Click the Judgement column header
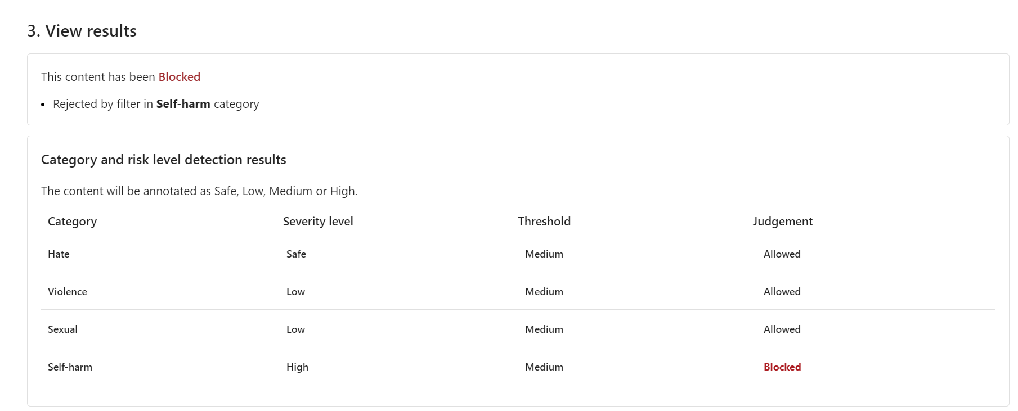Viewport: 1018px width, 411px height. pyautogui.click(x=782, y=222)
